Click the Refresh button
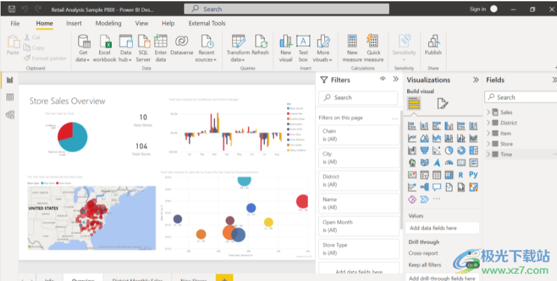557x281 pixels. pos(260,46)
